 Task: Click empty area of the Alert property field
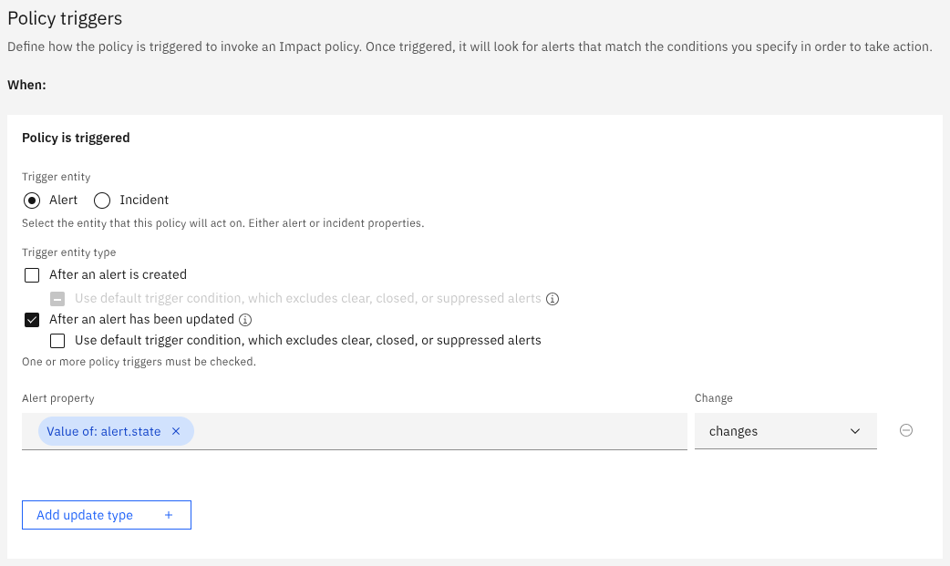440,431
